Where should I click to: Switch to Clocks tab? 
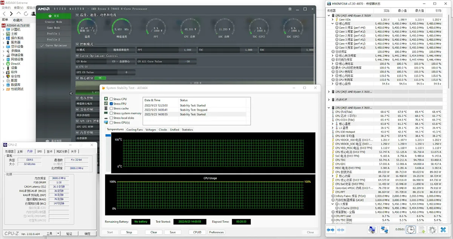[163, 130]
